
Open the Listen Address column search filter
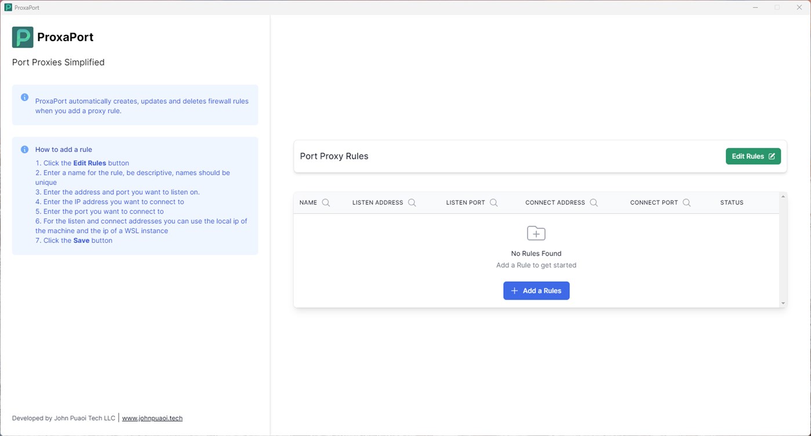coord(412,203)
